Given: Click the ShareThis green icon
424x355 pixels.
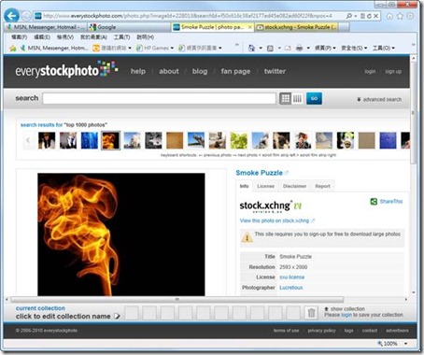Looking at the screenshot, I should coord(374,202).
